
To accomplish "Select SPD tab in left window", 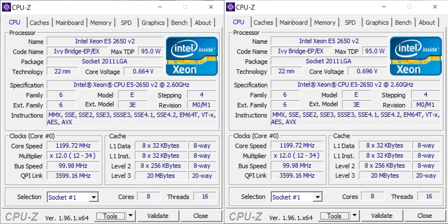I will [x=126, y=23].
